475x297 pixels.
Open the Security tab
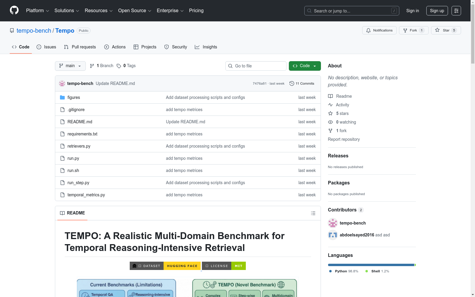pos(176,47)
